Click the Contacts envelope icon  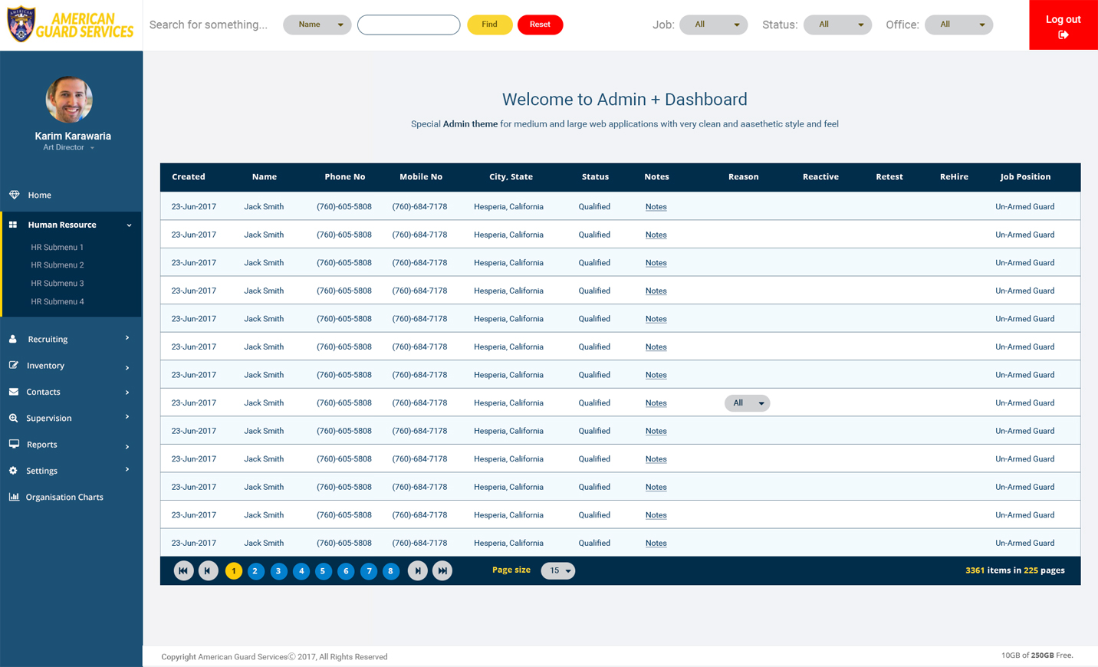(x=14, y=392)
